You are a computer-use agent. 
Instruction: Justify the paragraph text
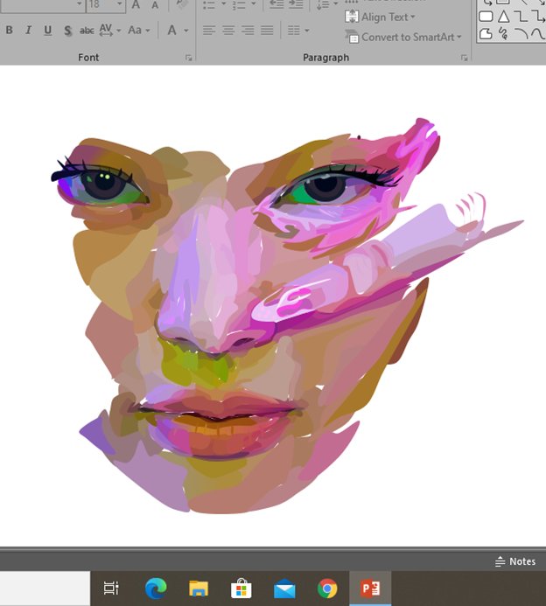[x=267, y=30]
